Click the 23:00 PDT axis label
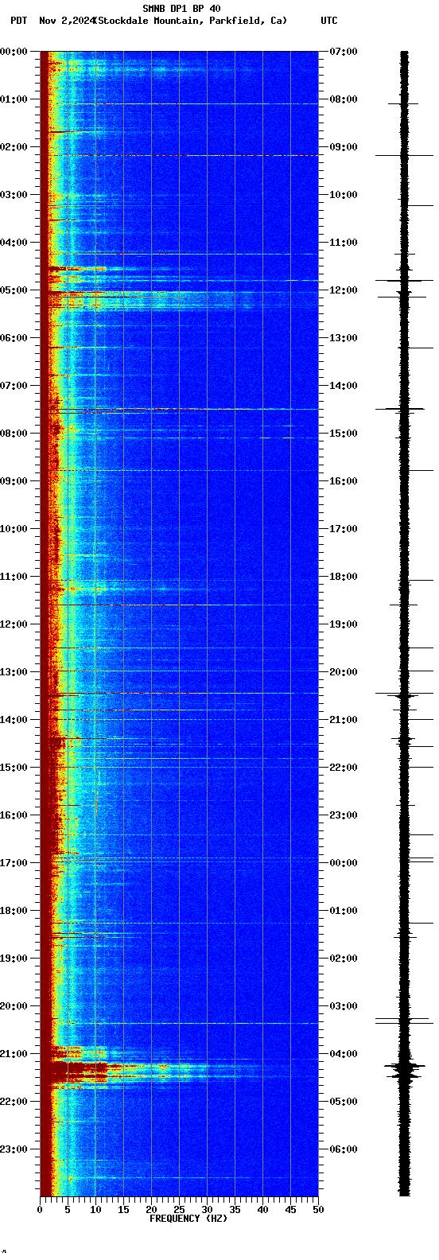 tap(14, 1149)
